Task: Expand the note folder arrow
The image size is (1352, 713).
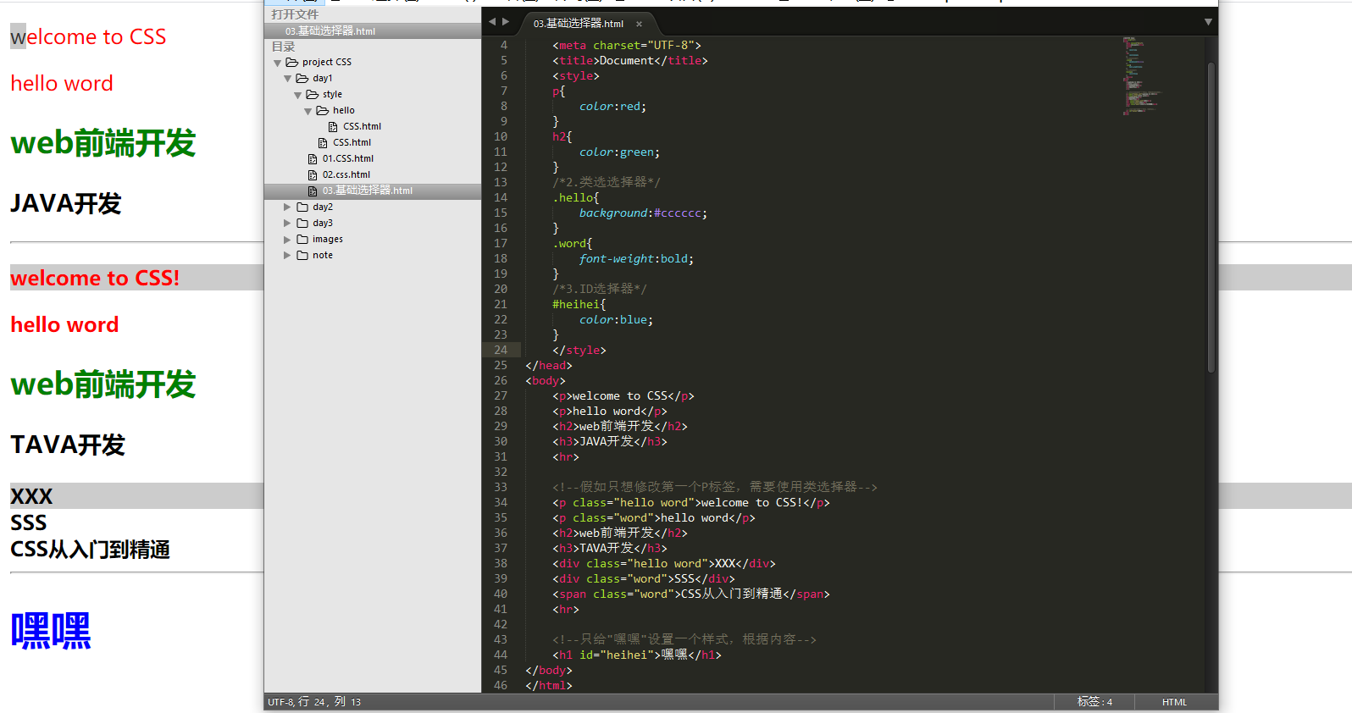Action: (287, 255)
